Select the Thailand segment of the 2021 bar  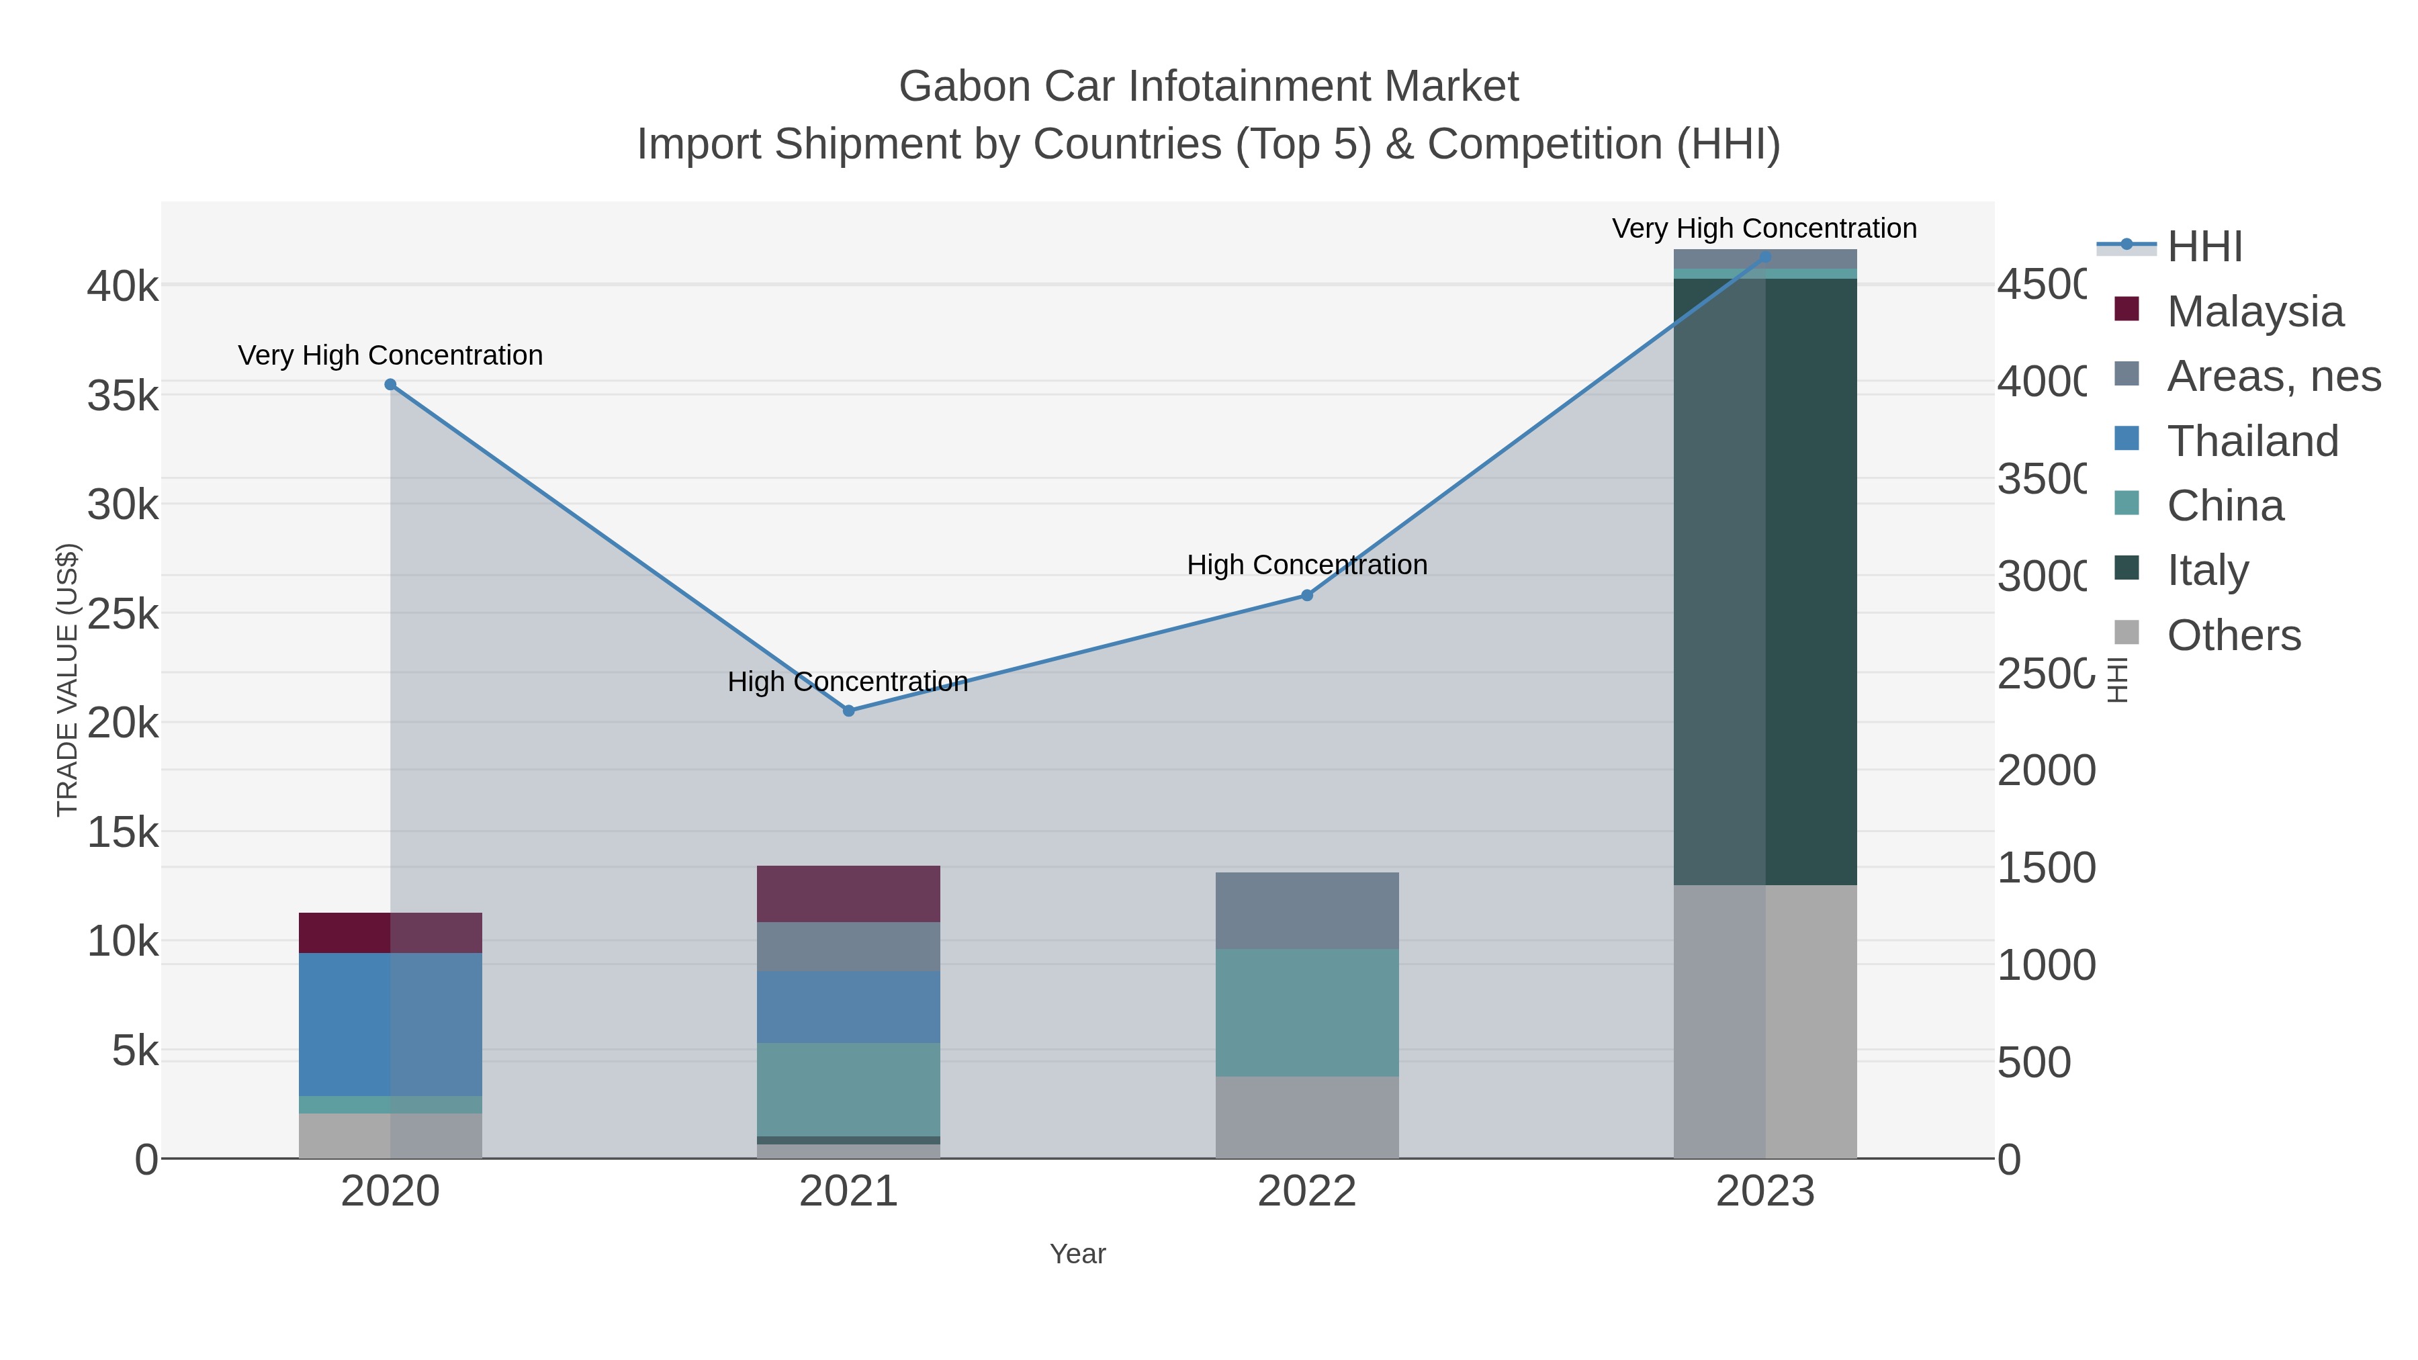point(848,1007)
